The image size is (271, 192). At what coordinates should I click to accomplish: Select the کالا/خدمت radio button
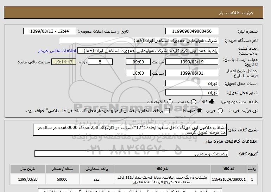[x=170, y=102]
